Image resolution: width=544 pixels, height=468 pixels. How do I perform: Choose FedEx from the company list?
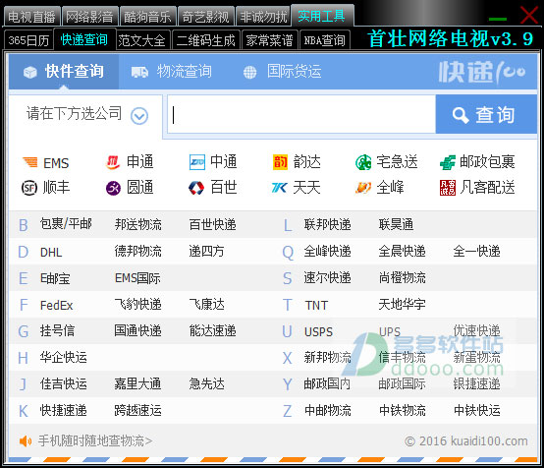coord(57,306)
